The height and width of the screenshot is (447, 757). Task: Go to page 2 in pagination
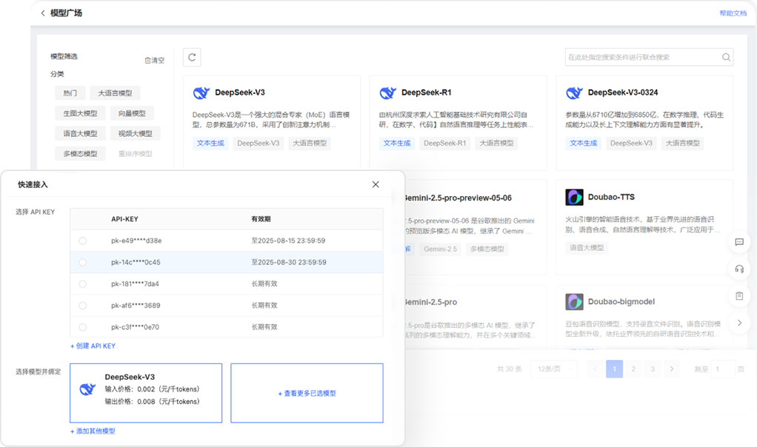tap(633, 369)
